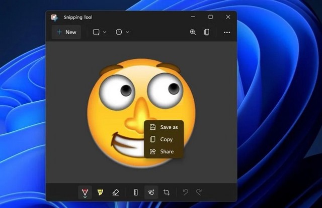Maximize the Snipping Tool window
This screenshot has height=208, width=322.
coord(210,17)
